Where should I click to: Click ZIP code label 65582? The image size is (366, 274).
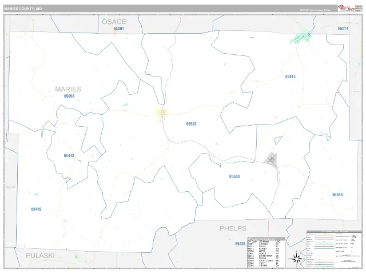(191, 124)
